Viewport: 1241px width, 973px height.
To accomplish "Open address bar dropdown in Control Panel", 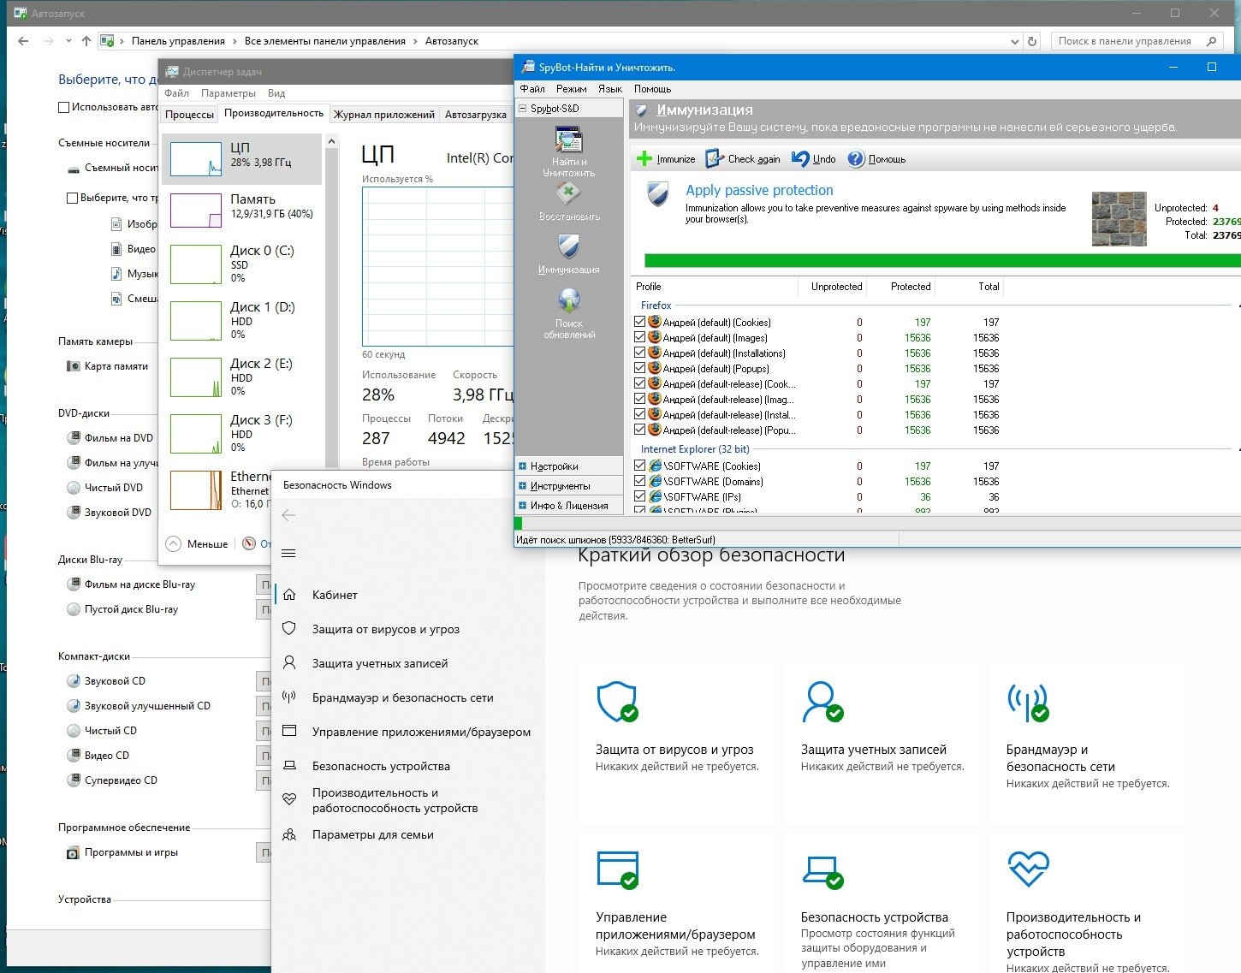I will click(1015, 41).
